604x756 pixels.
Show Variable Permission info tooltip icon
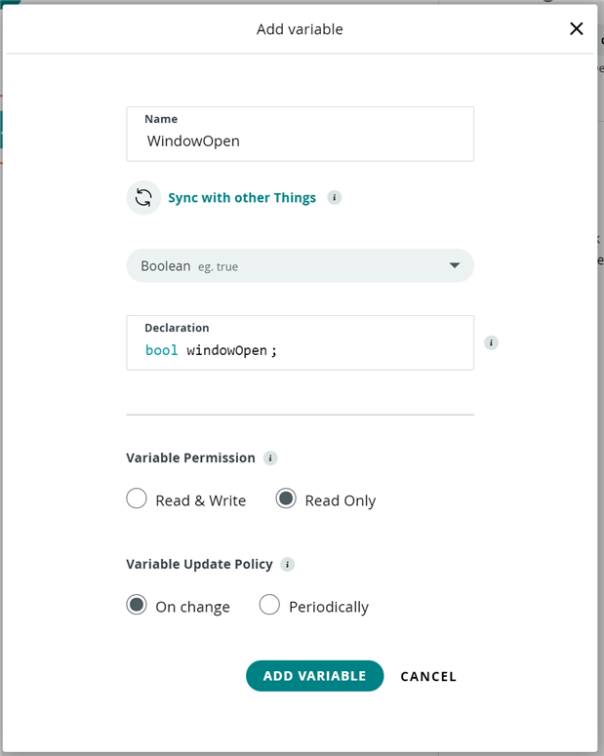click(270, 458)
